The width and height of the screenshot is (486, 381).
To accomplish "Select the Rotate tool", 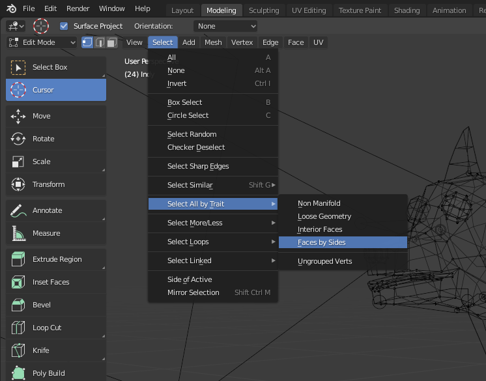I will 55,139.
